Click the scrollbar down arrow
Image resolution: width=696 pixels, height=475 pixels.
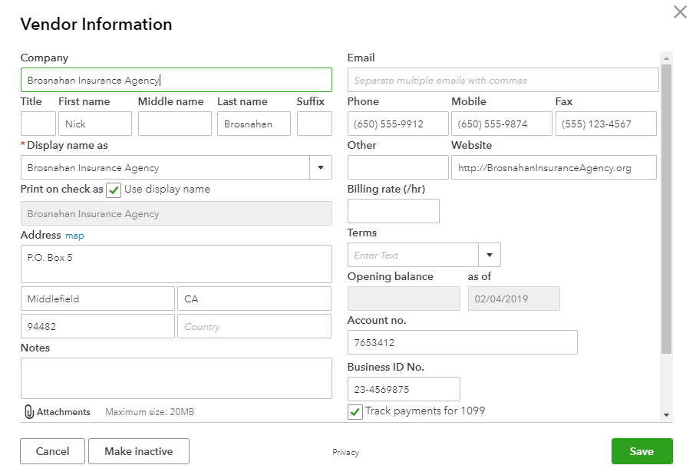coord(666,415)
